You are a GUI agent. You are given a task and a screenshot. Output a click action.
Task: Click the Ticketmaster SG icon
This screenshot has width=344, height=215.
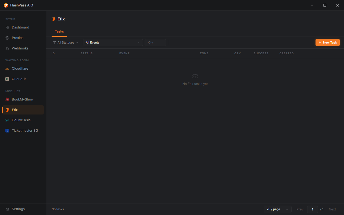(x=7, y=131)
